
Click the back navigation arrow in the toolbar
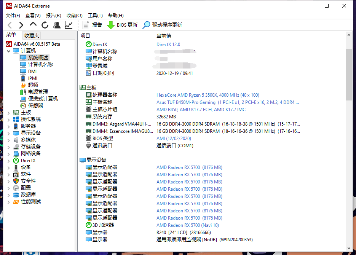click(x=10, y=25)
